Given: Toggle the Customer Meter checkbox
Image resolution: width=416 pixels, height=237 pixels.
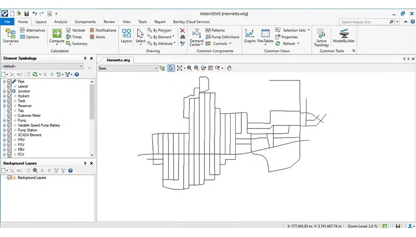Looking at the screenshot, I should point(10,115).
